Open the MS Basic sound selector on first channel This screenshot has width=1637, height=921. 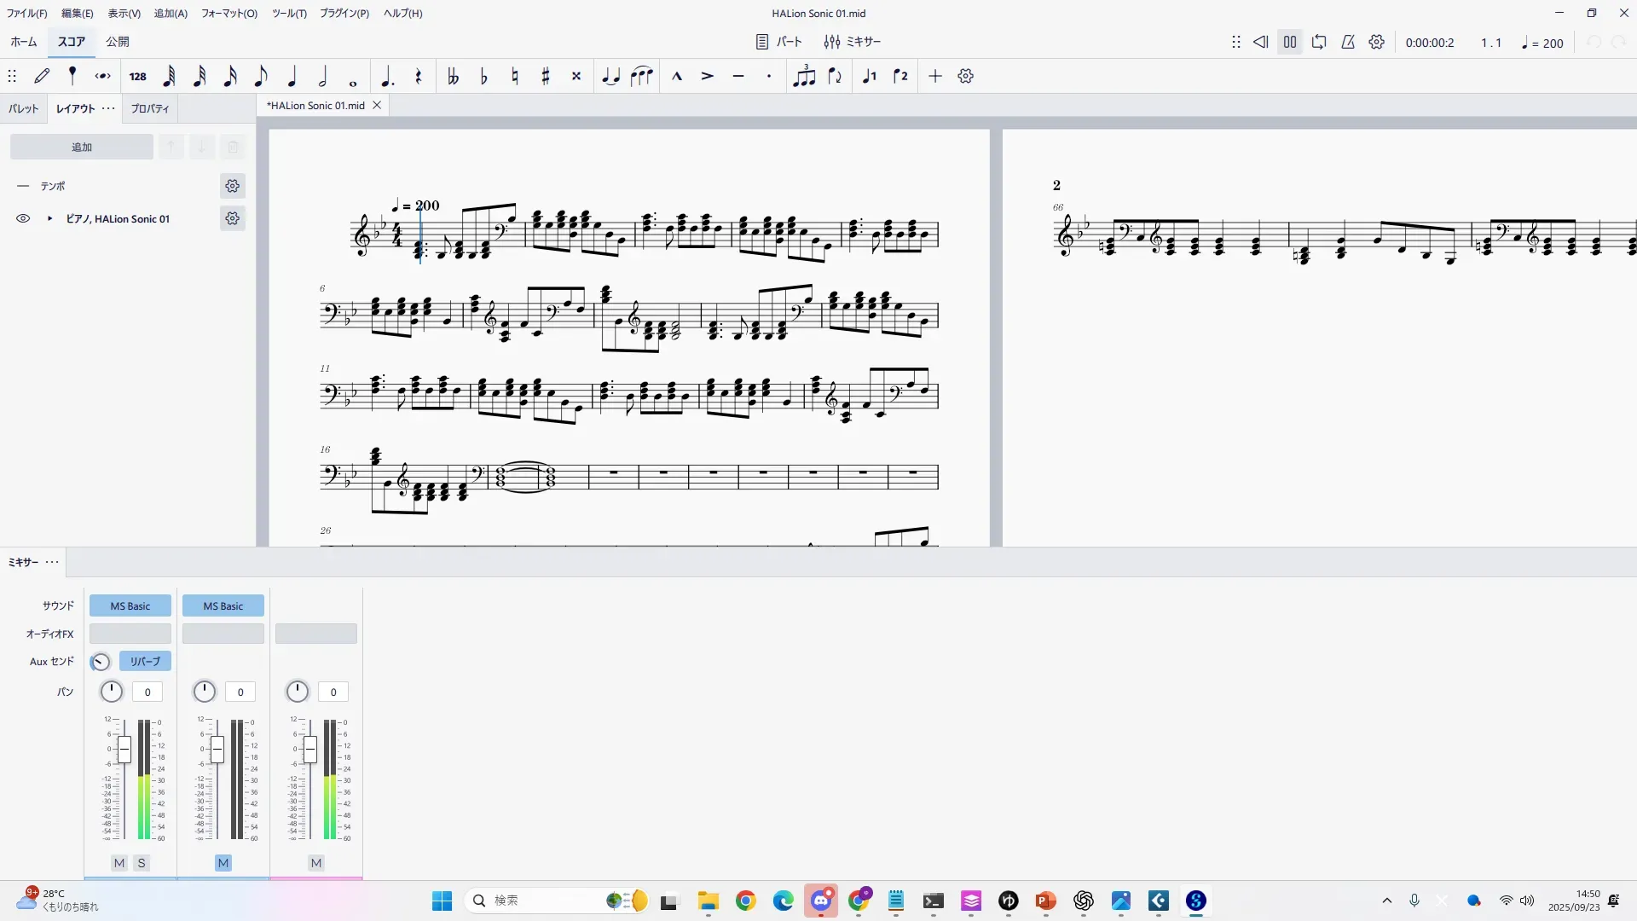tap(130, 605)
